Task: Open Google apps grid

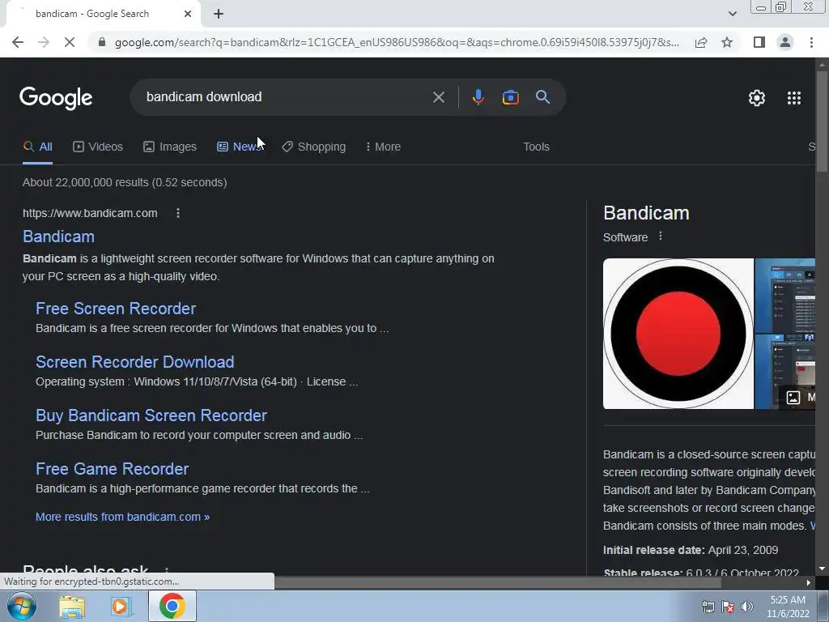Action: [794, 98]
